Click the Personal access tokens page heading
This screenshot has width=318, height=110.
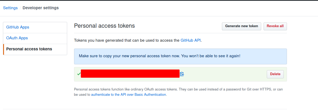click(104, 26)
